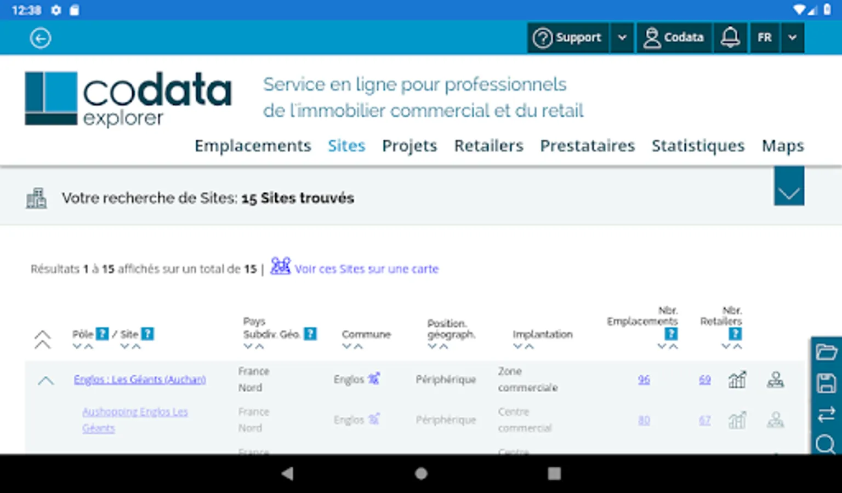Open the Statistiques menu
Screen dimensions: 842x493
698,146
